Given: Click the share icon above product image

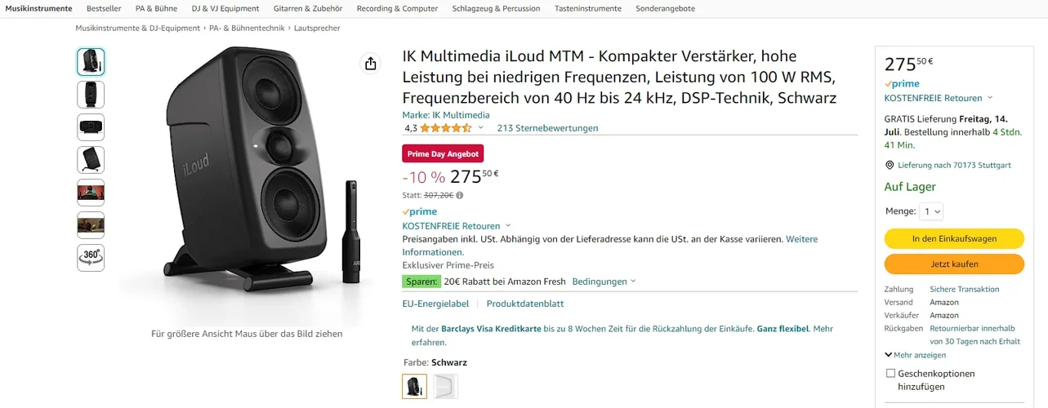Looking at the screenshot, I should point(370,64).
